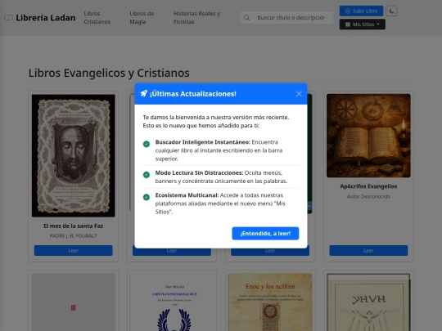The height and width of the screenshot is (331, 442).
Task: Click the Subir Libro button
Action: click(x=361, y=11)
